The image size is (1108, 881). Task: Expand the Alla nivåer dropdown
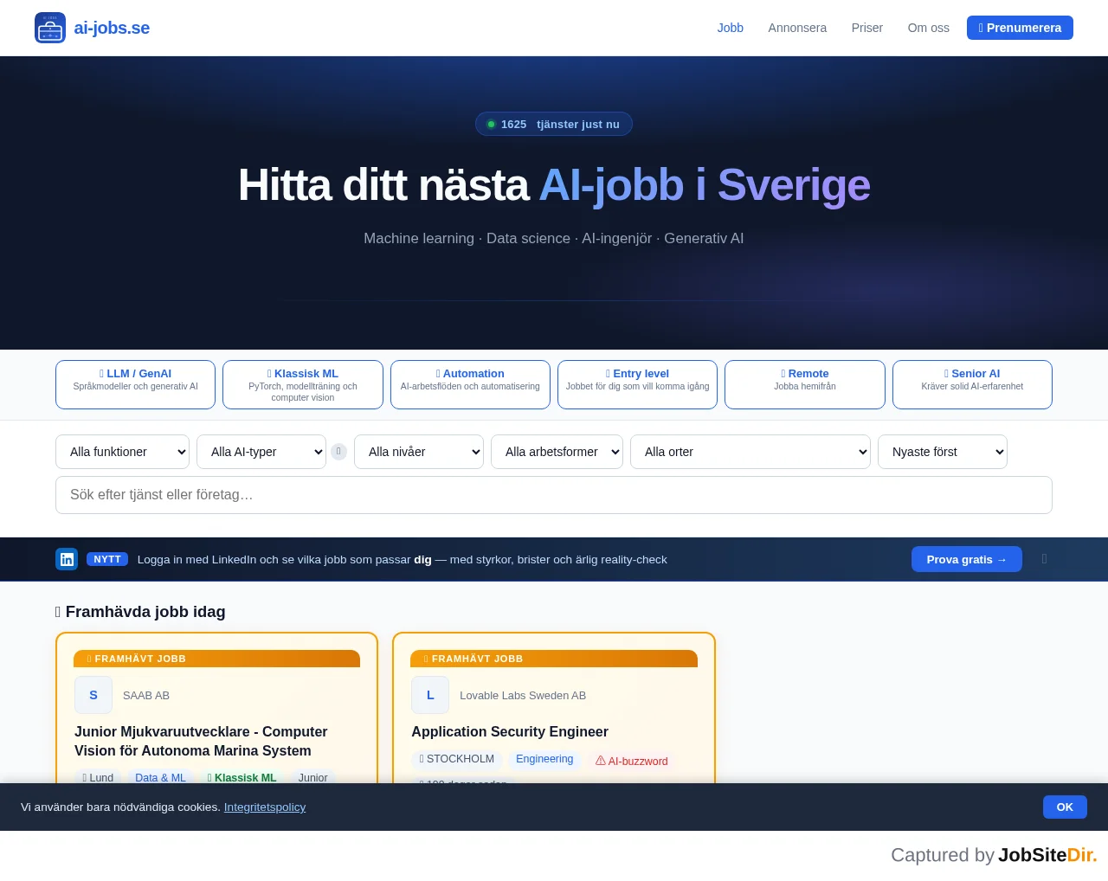point(419,452)
